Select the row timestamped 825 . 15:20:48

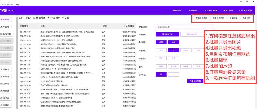pos(77,32)
